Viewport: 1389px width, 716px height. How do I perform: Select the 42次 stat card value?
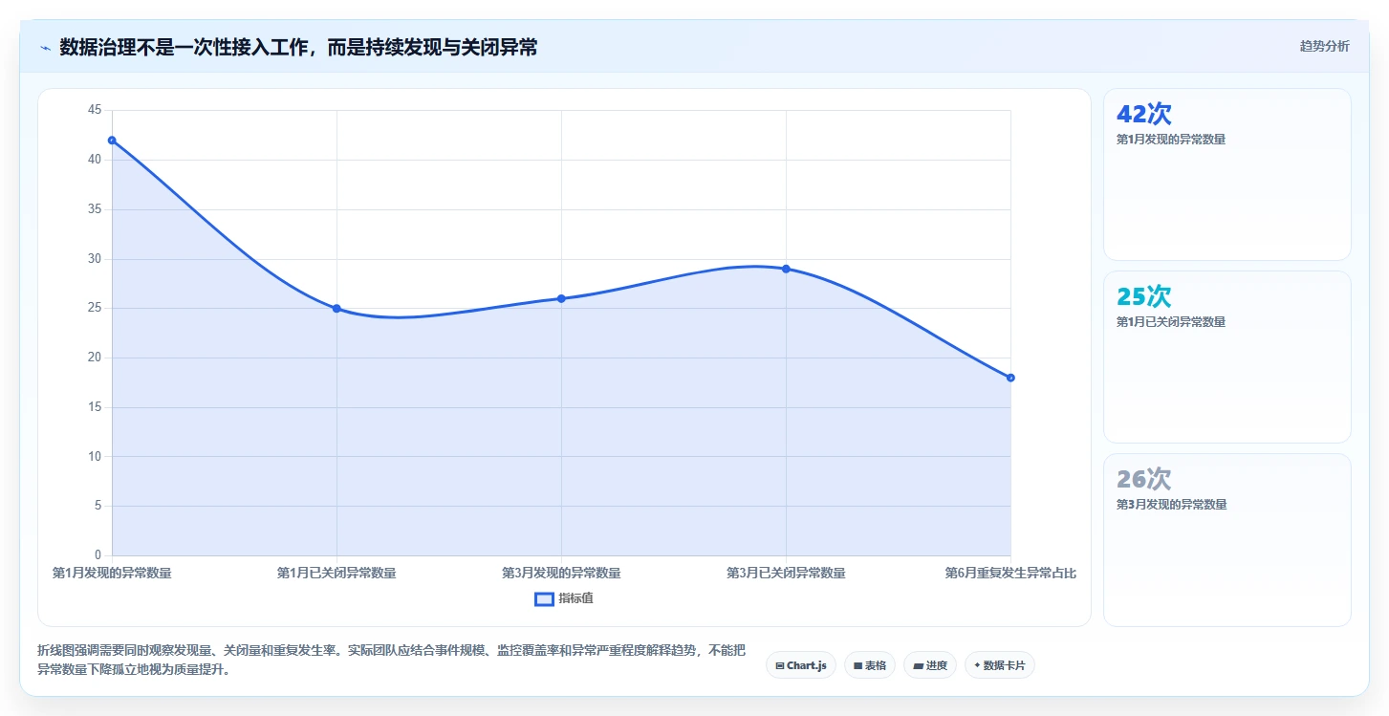(x=1144, y=114)
